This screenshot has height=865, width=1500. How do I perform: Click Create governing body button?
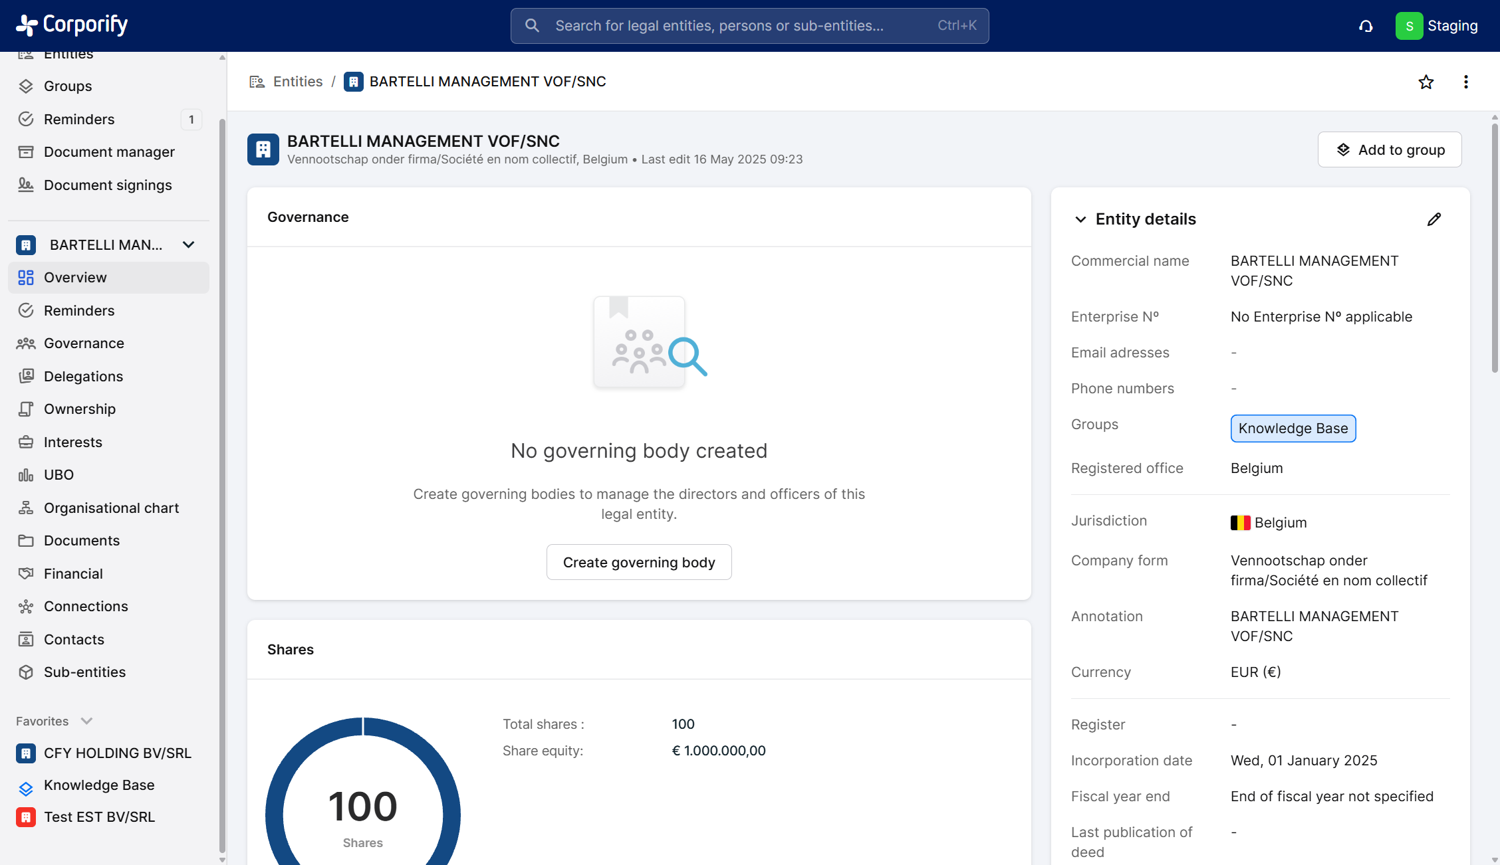638,562
